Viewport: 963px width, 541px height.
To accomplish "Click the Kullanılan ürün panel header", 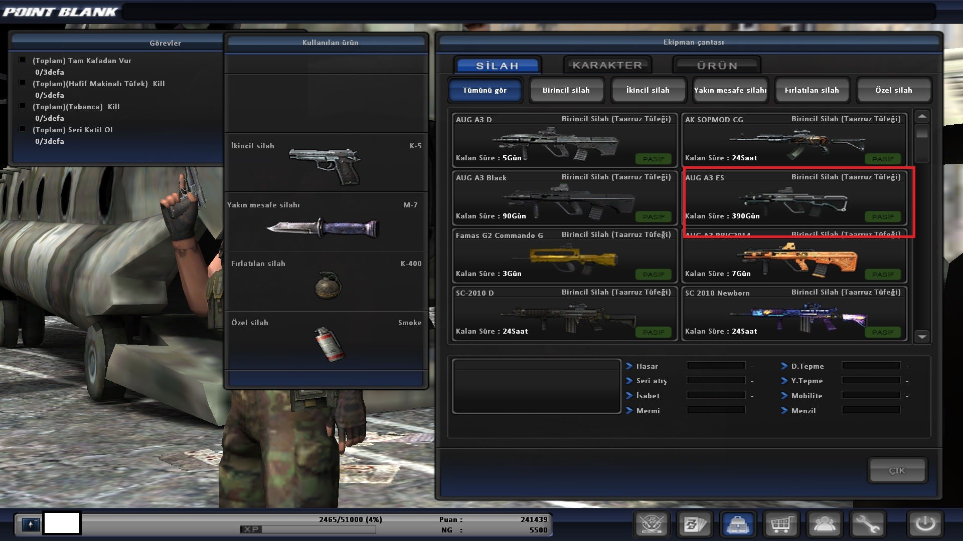I will click(x=326, y=43).
